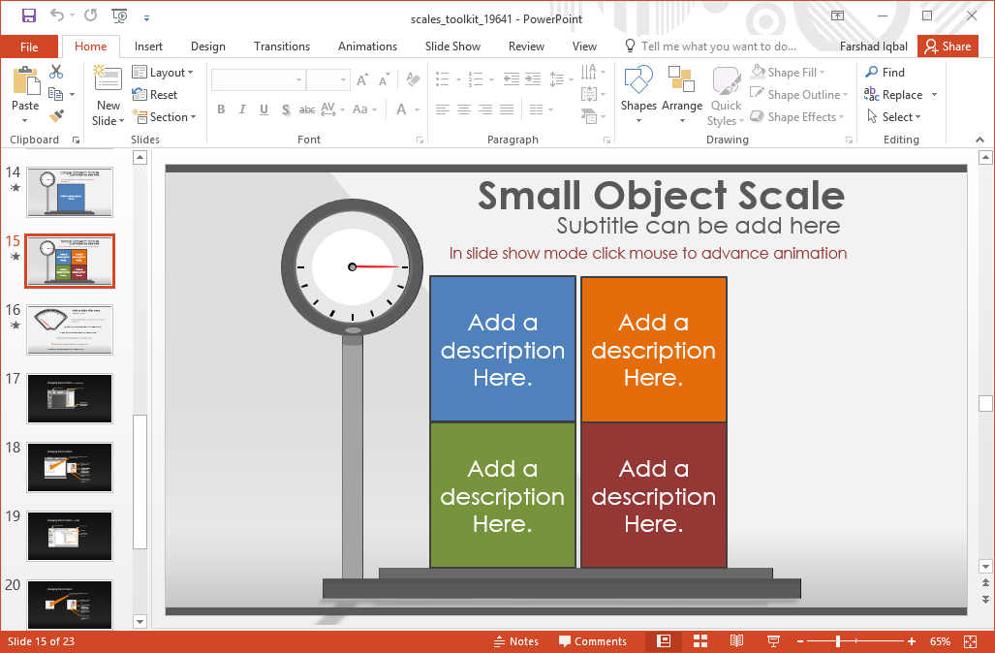Select slide 17 thumbnail
995x653 pixels.
(69, 398)
